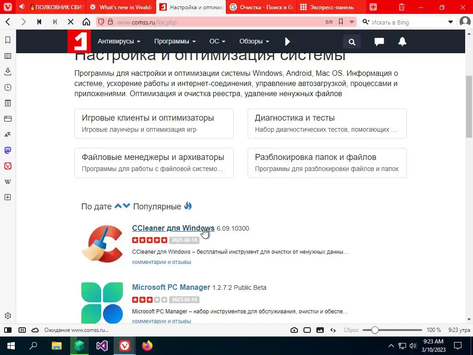Open the Mastodon web panel
The height and width of the screenshot is (355, 473).
point(8,150)
